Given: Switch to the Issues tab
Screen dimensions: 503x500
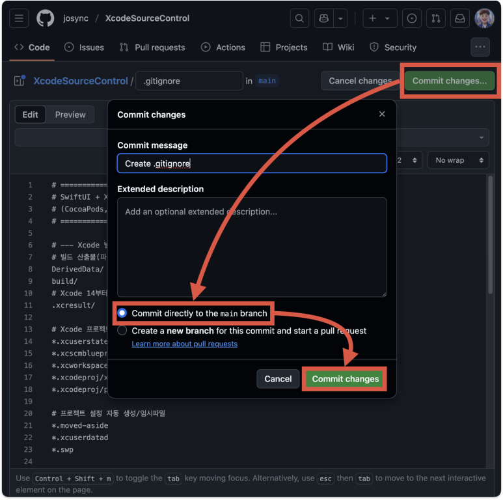Looking at the screenshot, I should tap(84, 48).
